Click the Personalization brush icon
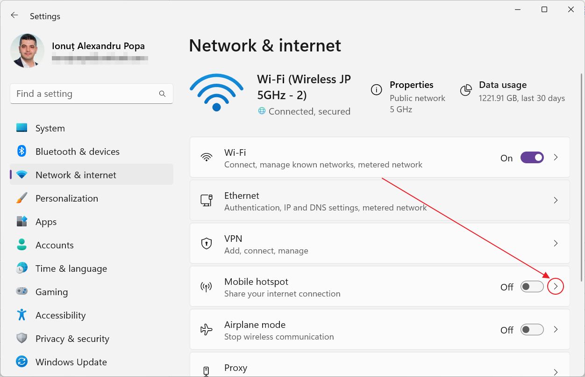Image resolution: width=585 pixels, height=377 pixels. (21, 198)
